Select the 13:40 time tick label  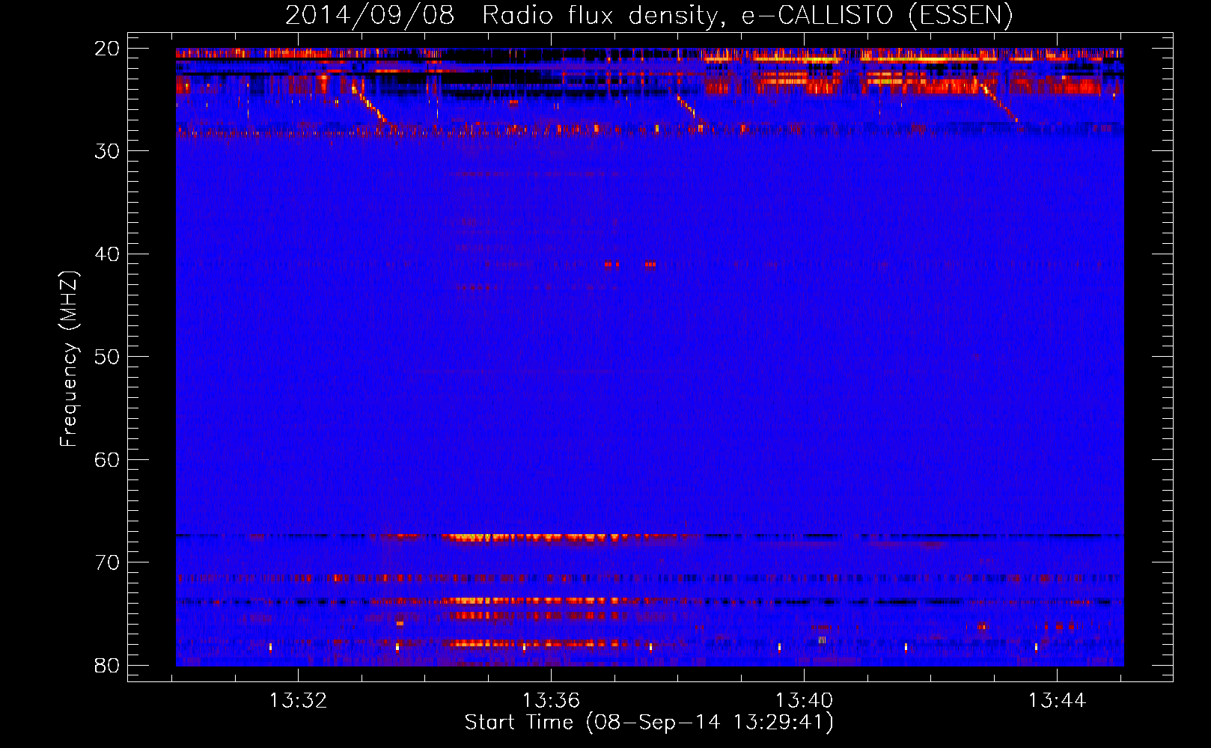804,701
